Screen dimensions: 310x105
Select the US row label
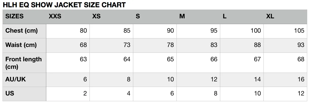pos(10,93)
